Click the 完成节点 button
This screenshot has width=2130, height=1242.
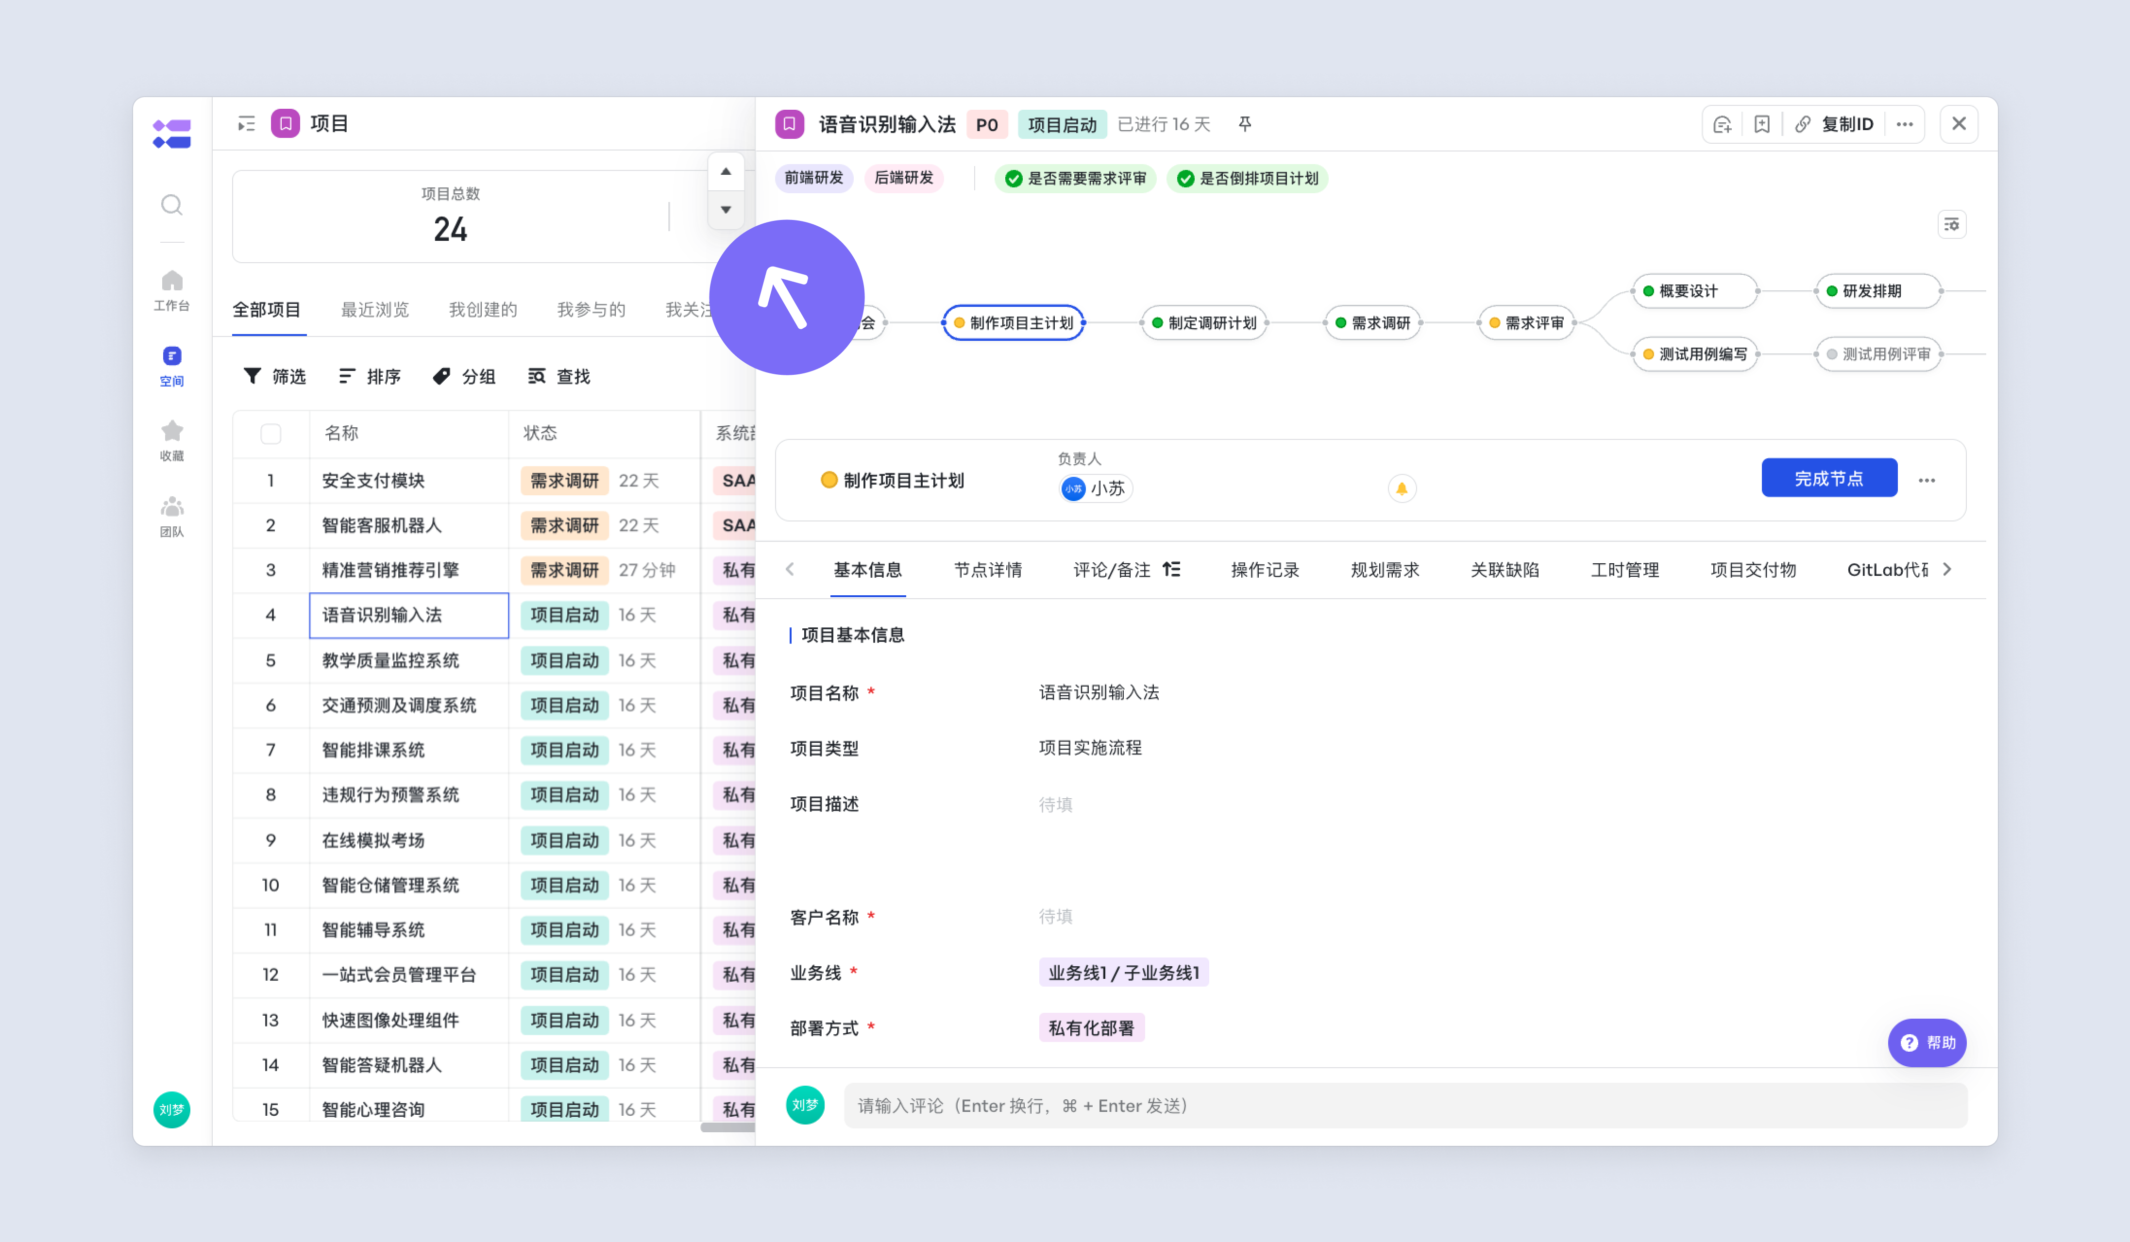tap(1829, 478)
